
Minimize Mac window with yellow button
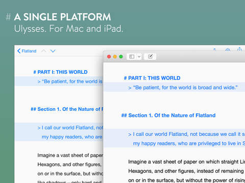[x=115, y=56]
